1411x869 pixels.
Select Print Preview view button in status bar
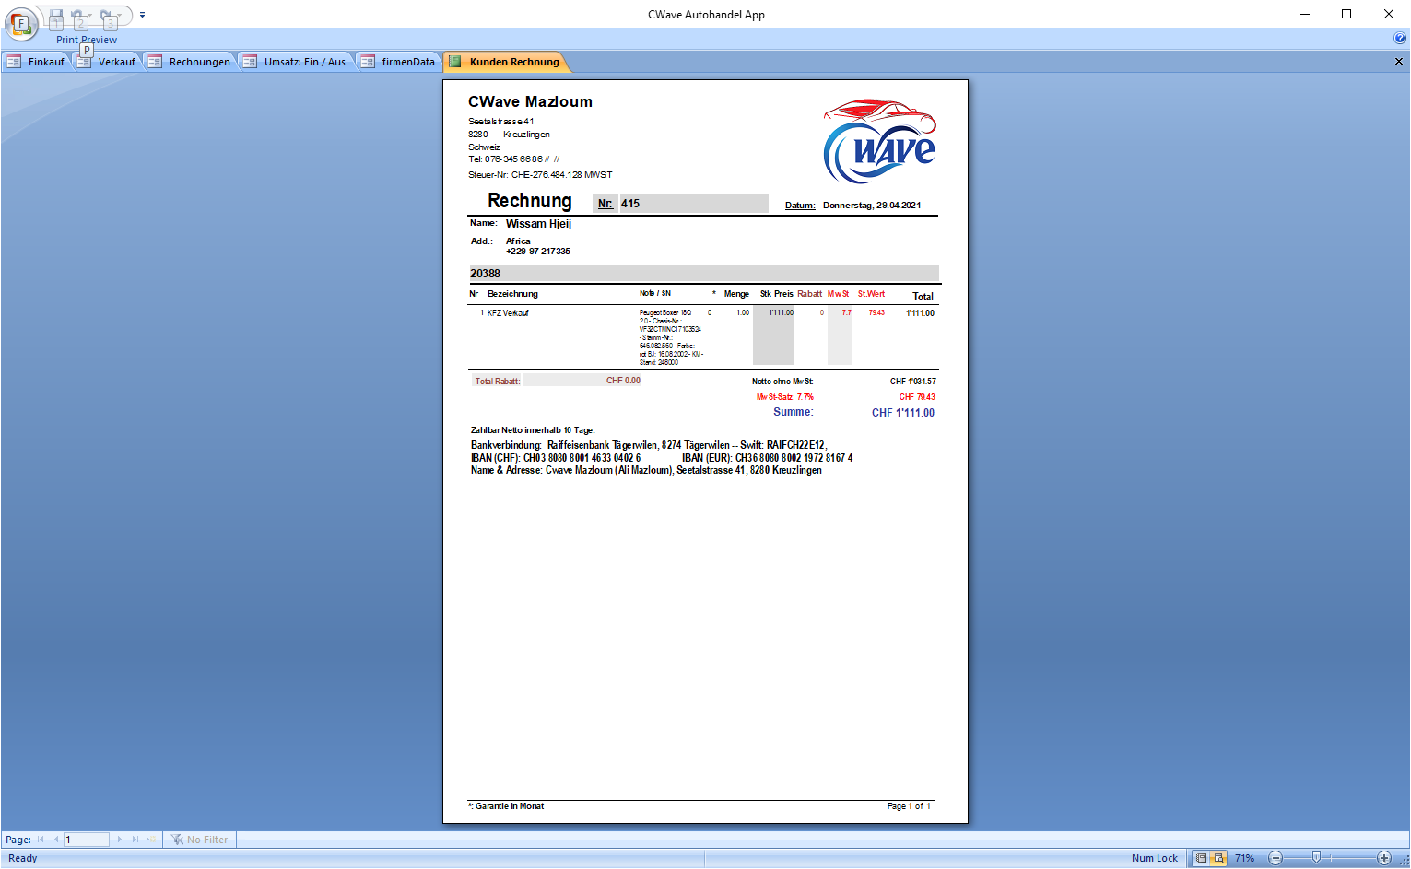point(1218,858)
